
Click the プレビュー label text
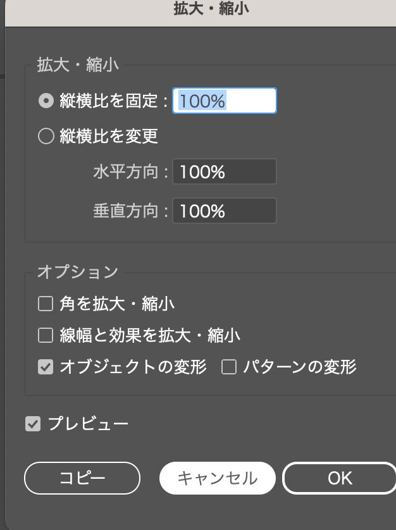pyautogui.click(x=89, y=424)
